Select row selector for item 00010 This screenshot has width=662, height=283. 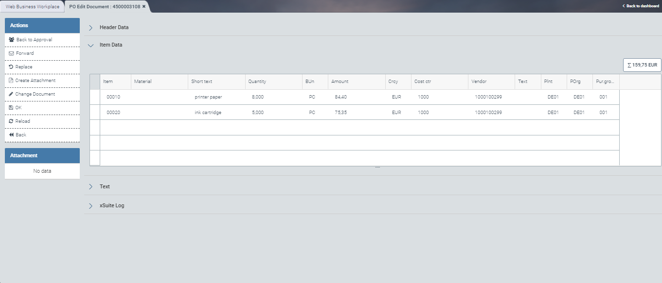click(95, 97)
